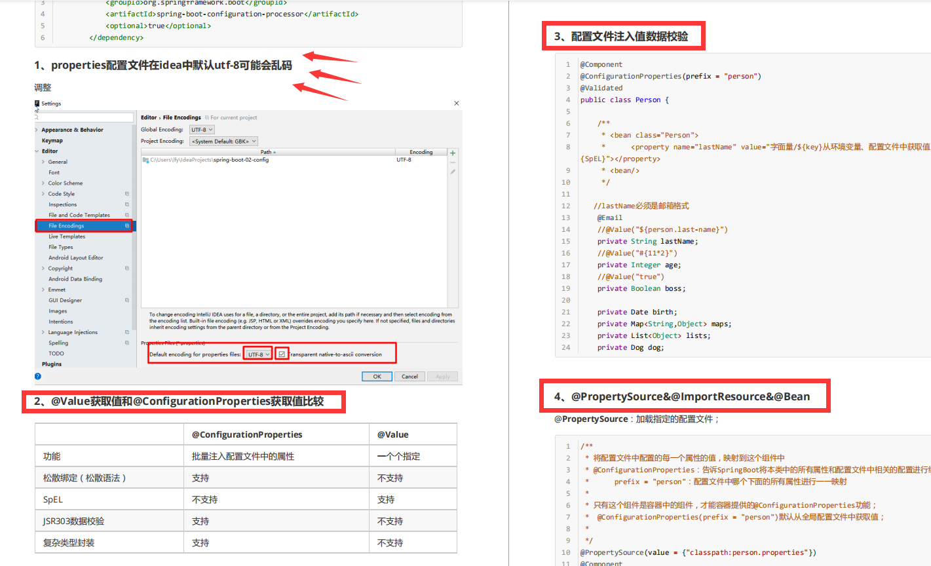The width and height of the screenshot is (931, 566).
Task: Click the @ConfigurationProperties table header cell
Action: pos(276,434)
